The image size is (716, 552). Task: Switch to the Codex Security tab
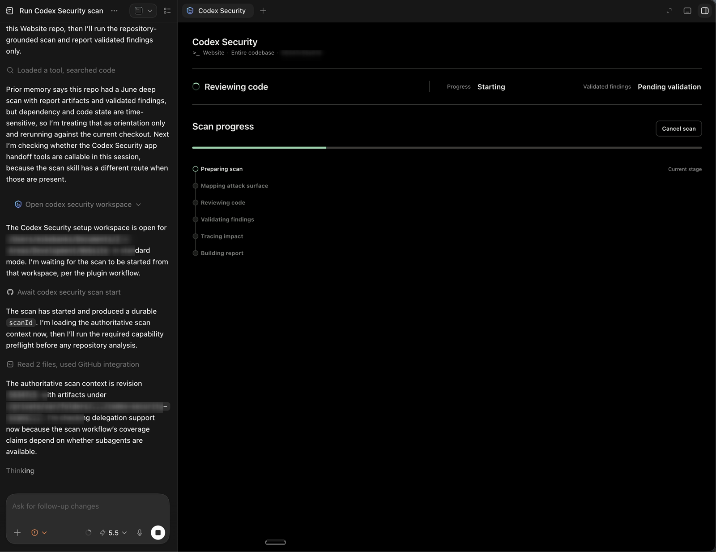point(217,11)
